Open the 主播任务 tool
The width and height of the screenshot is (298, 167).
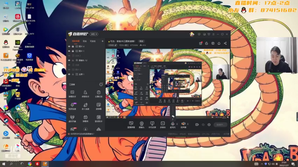point(98,94)
